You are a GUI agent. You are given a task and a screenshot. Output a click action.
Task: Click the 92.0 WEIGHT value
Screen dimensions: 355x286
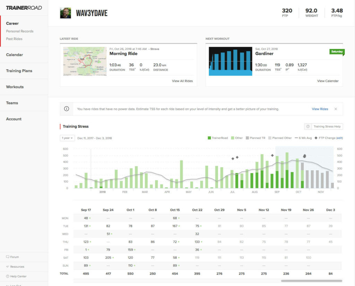point(311,11)
